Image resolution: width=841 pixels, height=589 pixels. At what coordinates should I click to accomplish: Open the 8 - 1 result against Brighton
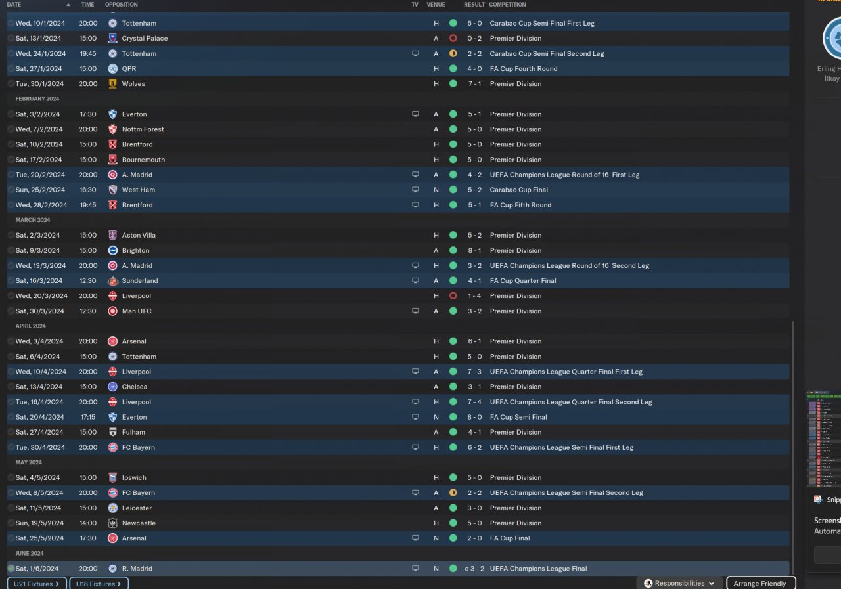pos(474,250)
